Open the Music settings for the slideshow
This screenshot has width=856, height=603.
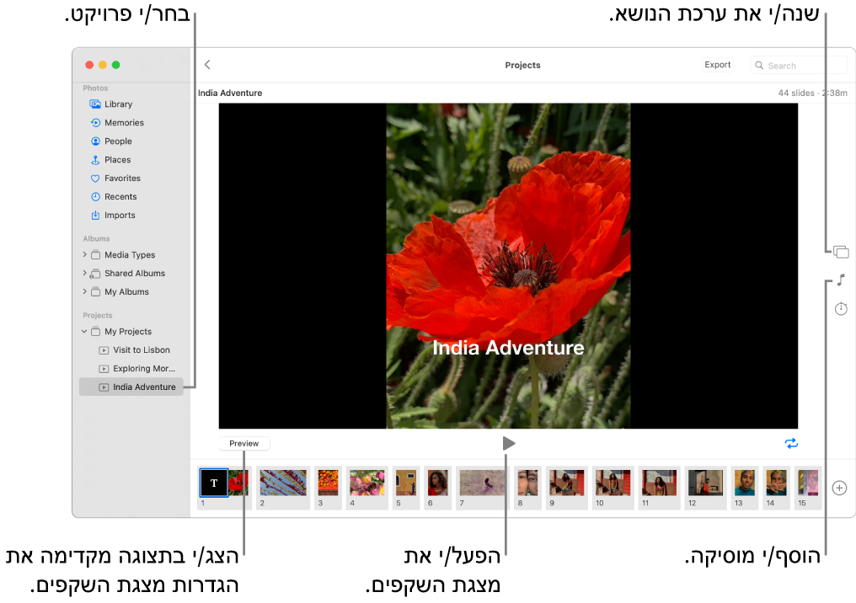pos(839,280)
